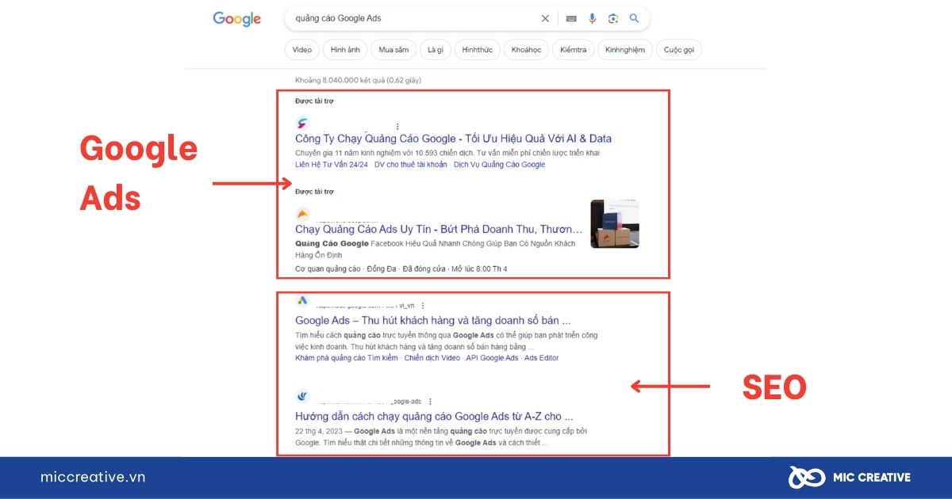Image resolution: width=952 pixels, height=499 pixels.
Task: Click the product thumbnail in second ad
Action: coord(615,223)
